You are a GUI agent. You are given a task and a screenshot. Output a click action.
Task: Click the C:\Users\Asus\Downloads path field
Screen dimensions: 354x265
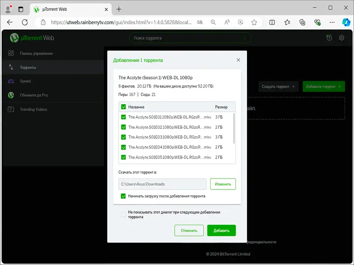coord(162,184)
